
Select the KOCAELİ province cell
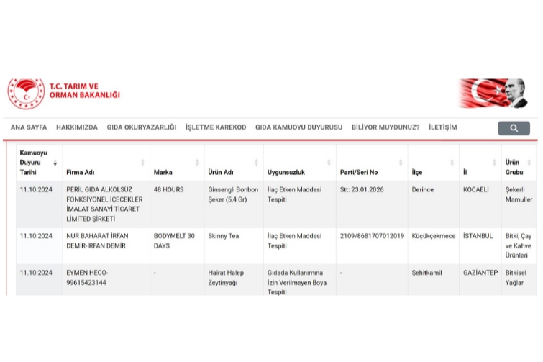(480, 204)
